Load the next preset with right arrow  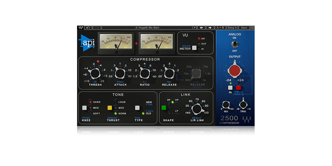click(x=210, y=28)
